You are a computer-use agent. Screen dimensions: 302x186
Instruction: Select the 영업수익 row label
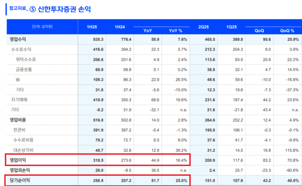[x=18, y=40]
